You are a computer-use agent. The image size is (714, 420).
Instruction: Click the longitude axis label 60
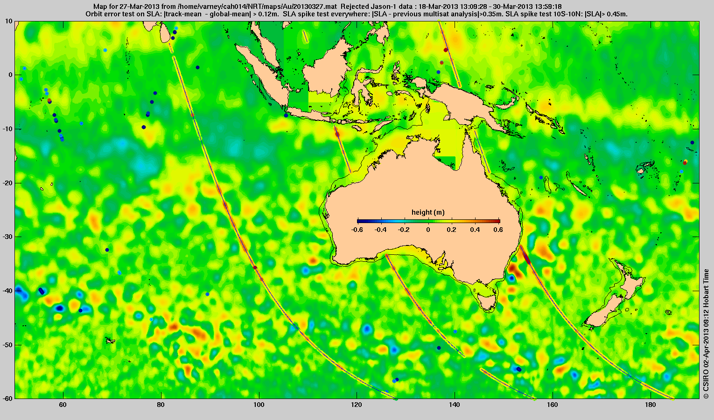pos(63,405)
